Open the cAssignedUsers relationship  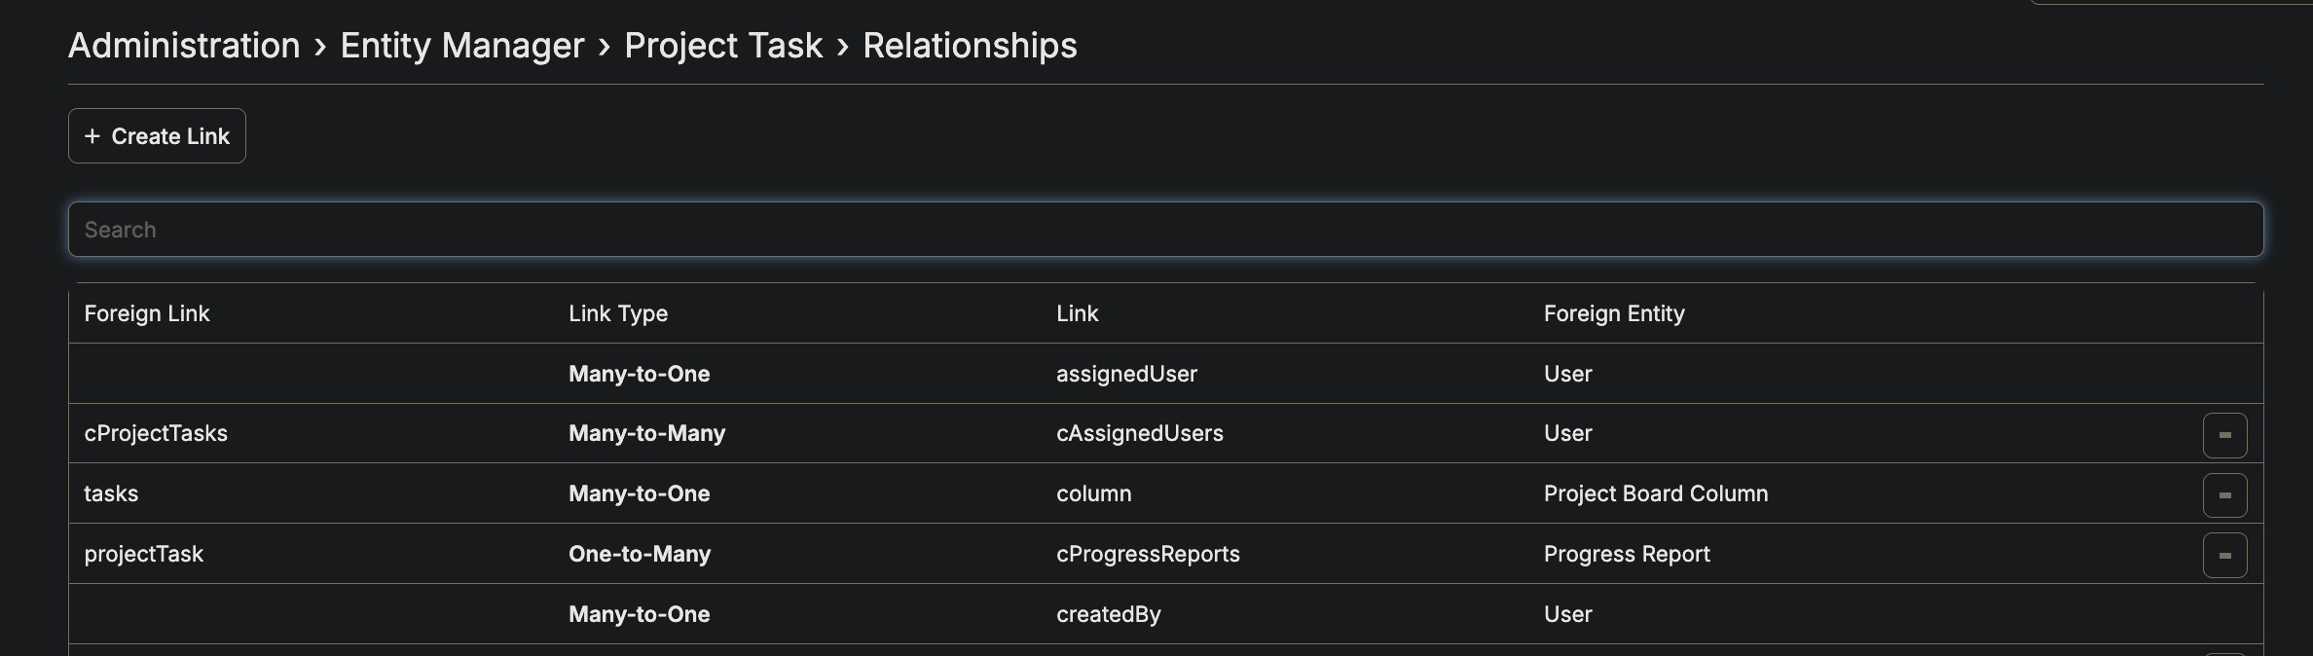coord(1139,433)
